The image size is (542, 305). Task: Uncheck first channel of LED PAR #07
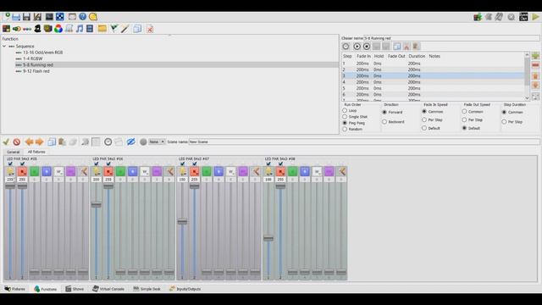[182, 164]
